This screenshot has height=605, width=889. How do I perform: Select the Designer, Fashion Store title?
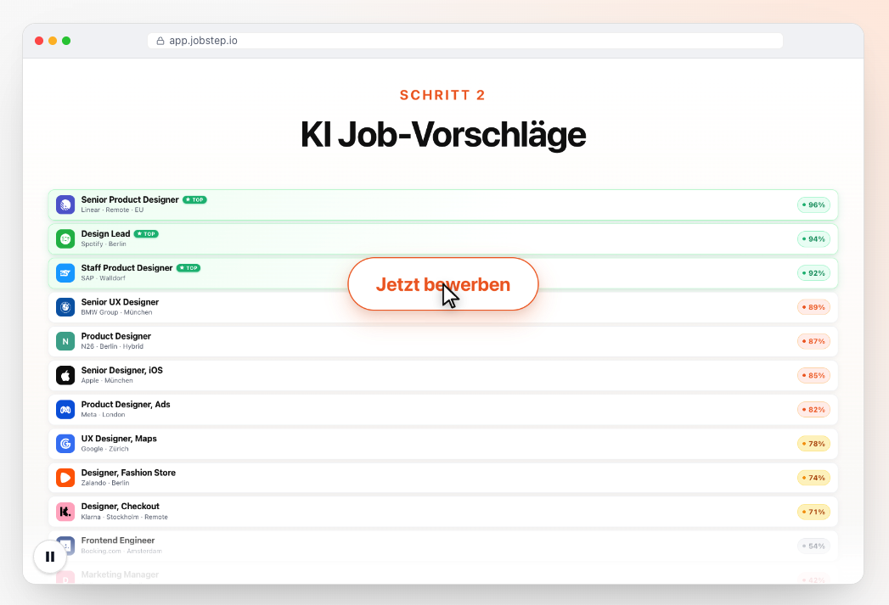point(128,473)
